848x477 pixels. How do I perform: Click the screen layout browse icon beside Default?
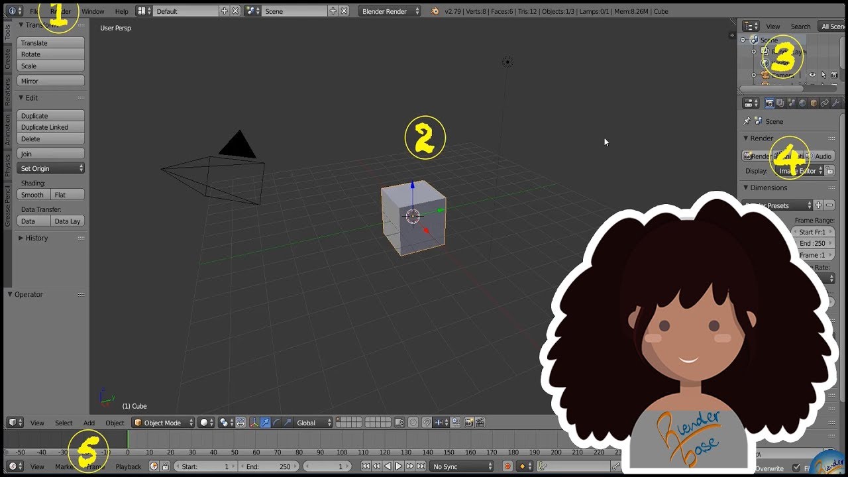tap(144, 11)
